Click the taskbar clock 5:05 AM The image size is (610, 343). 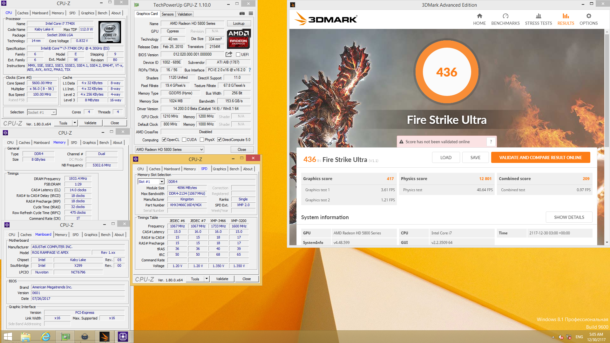[596, 334]
